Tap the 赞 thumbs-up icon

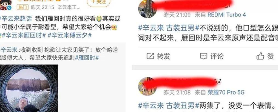260,56
